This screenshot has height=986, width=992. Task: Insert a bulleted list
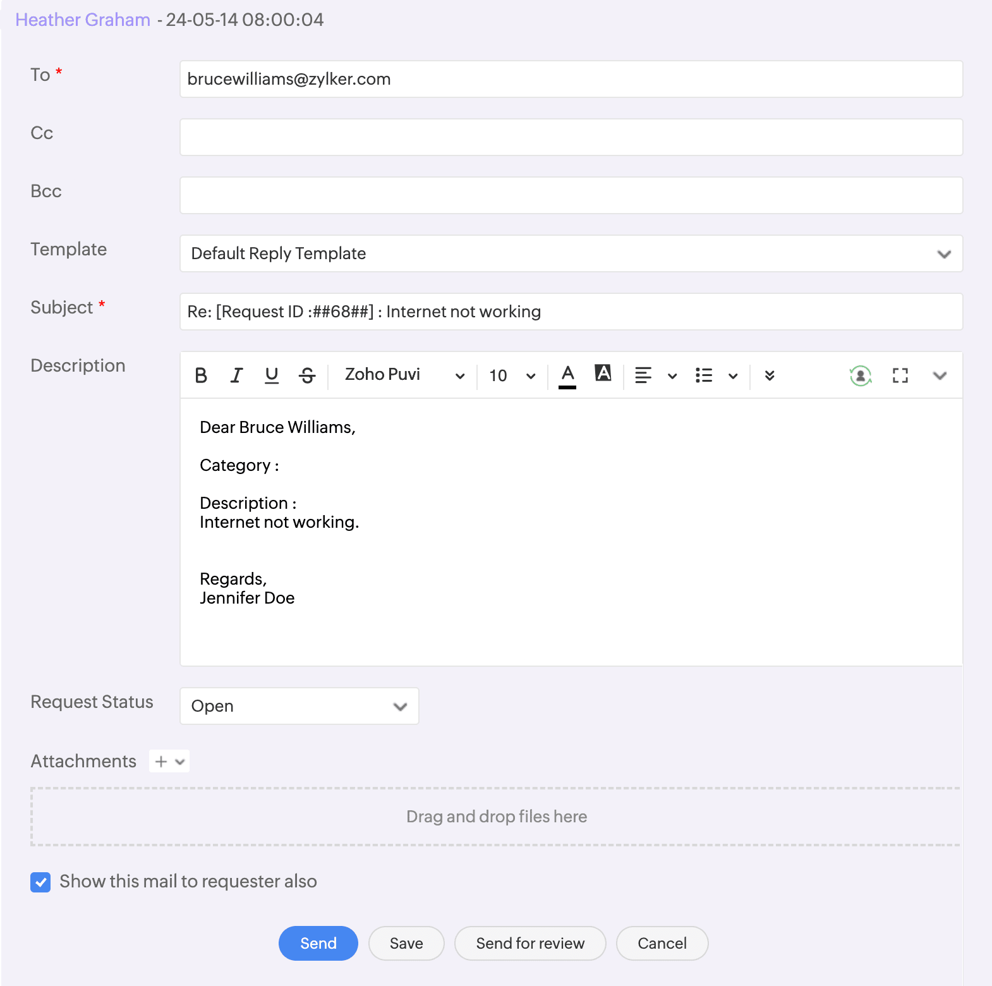704,375
